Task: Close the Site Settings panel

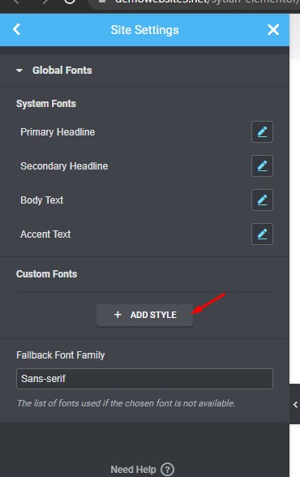Action: coord(273,29)
